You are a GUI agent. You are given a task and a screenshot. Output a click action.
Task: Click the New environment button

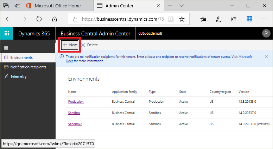(70, 45)
